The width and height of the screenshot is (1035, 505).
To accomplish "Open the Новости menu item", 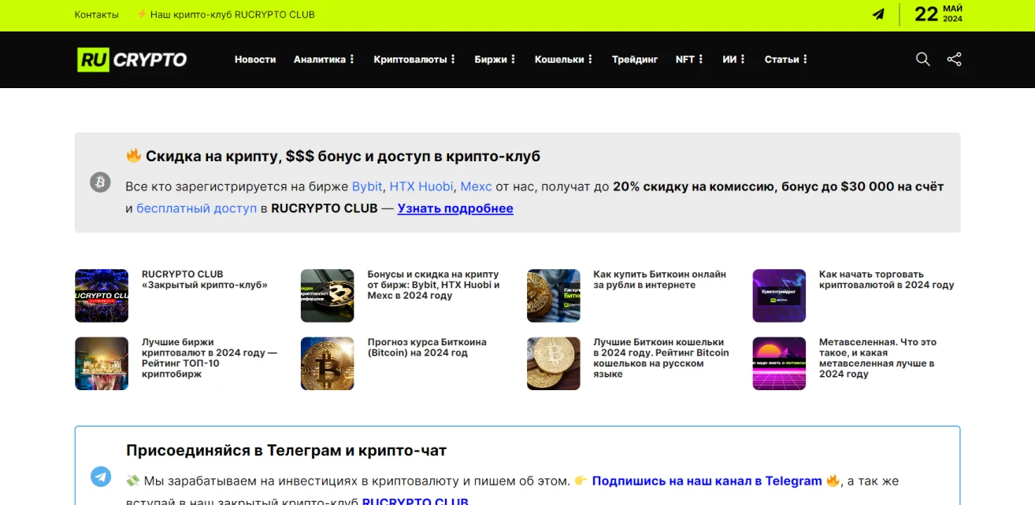I will point(255,60).
